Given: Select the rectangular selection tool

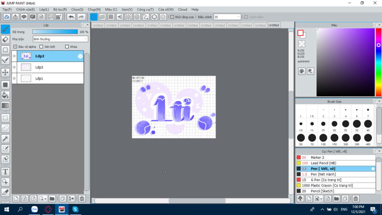Looking at the screenshot, I should (5, 118).
